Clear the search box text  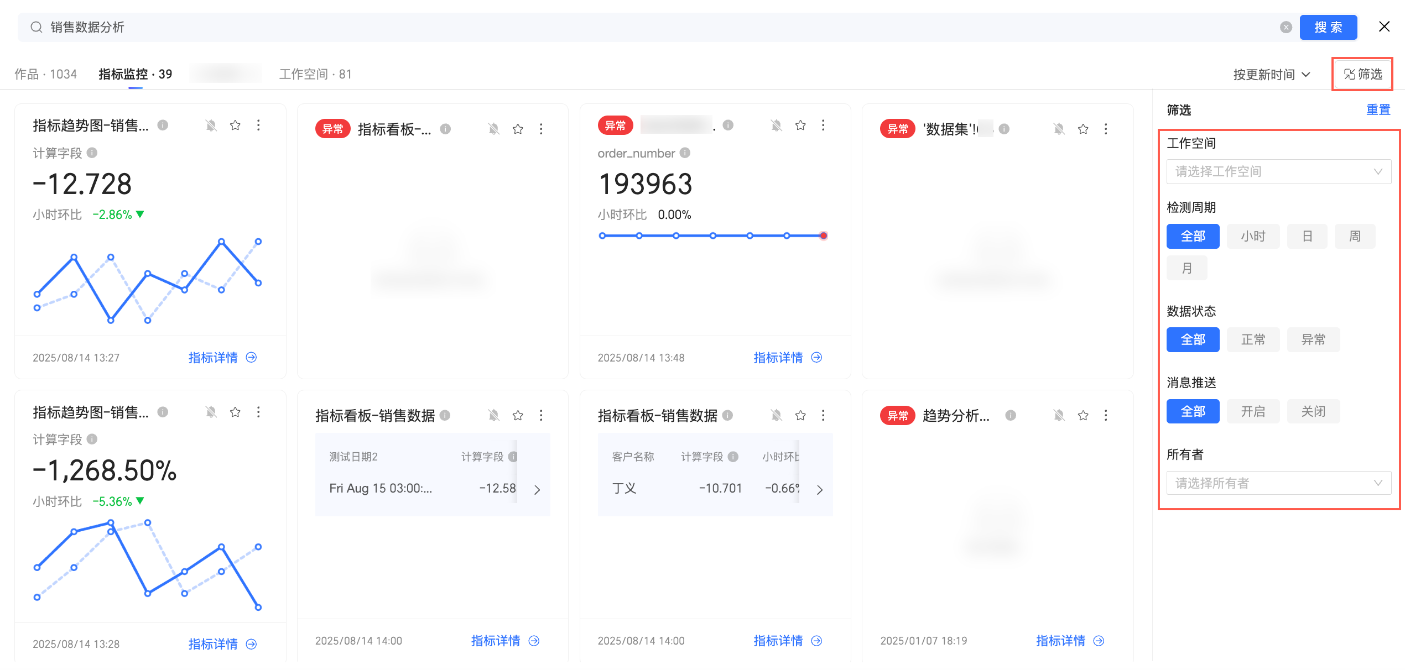pos(1286,27)
